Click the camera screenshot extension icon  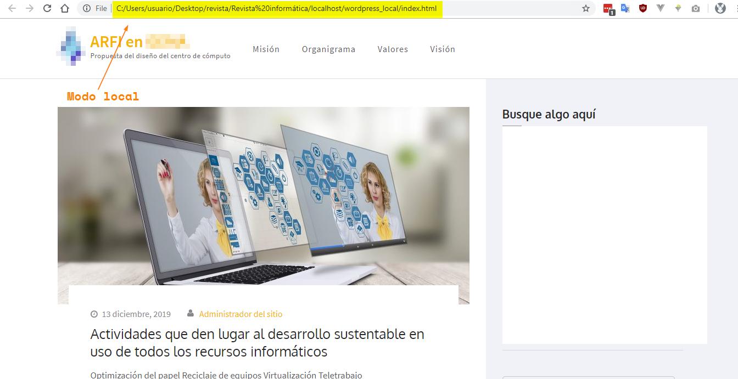click(696, 8)
